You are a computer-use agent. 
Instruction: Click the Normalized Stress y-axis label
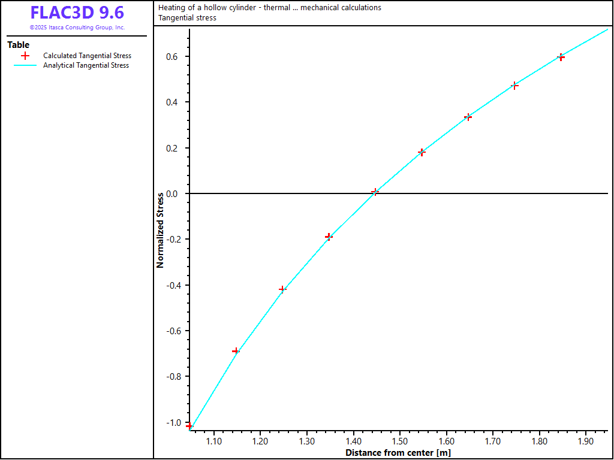(x=160, y=230)
